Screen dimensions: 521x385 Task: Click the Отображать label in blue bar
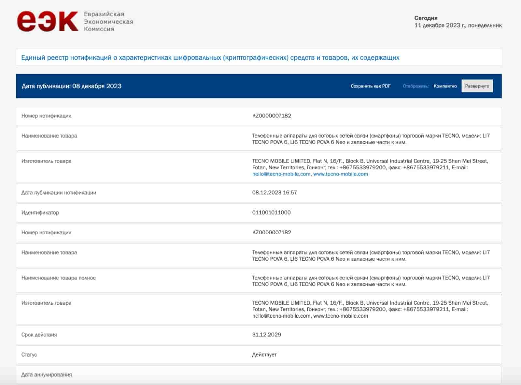point(415,86)
